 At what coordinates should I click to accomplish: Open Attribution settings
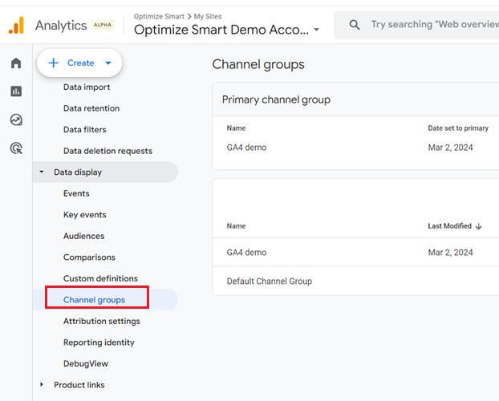pos(102,321)
